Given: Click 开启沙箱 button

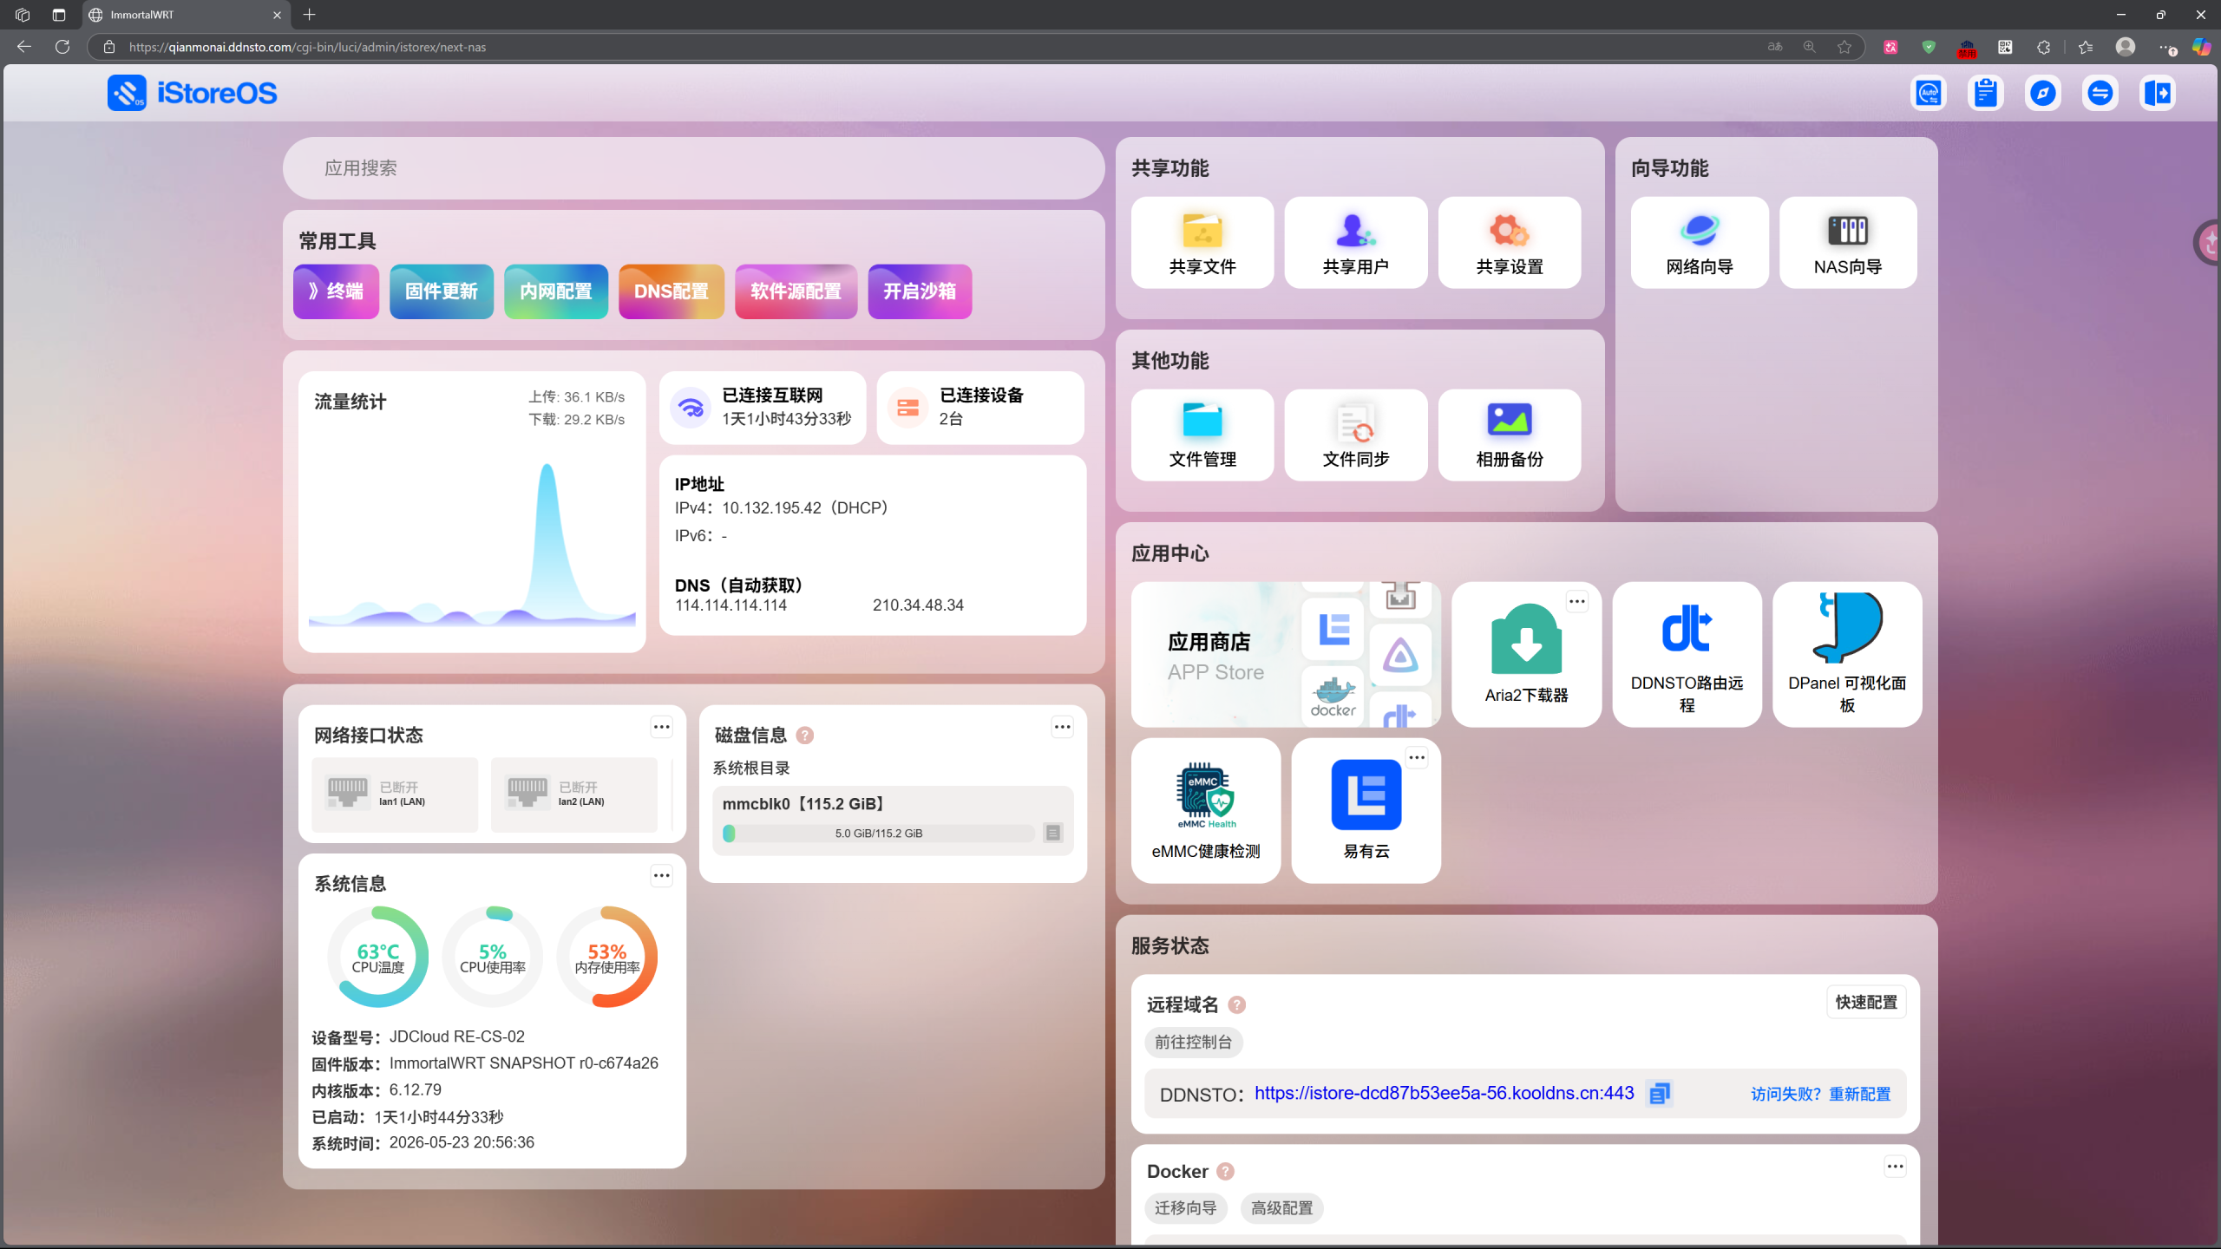Looking at the screenshot, I should [920, 291].
